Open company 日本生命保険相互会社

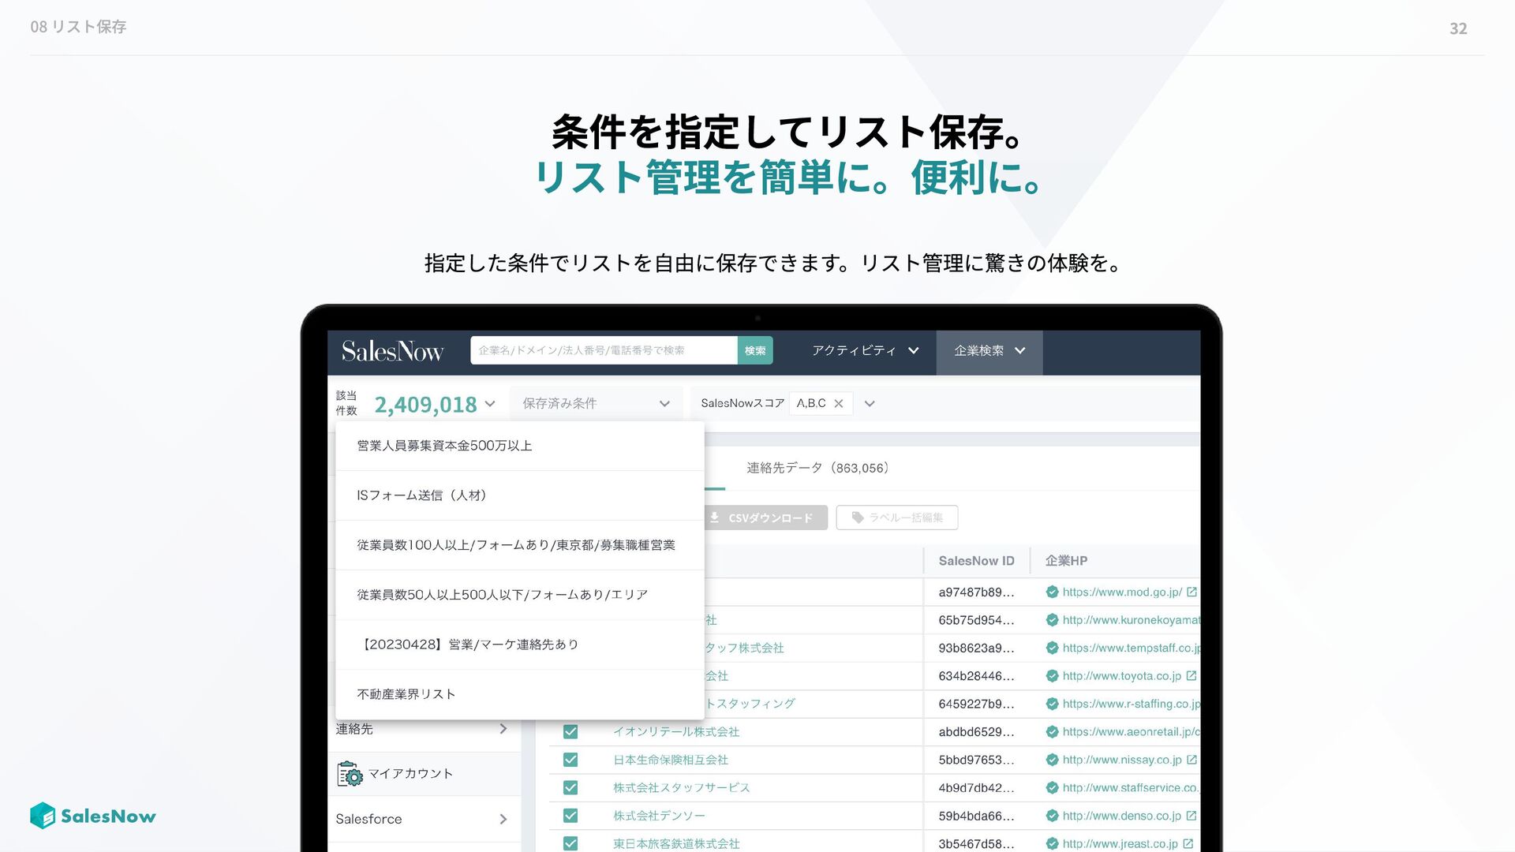click(x=671, y=760)
